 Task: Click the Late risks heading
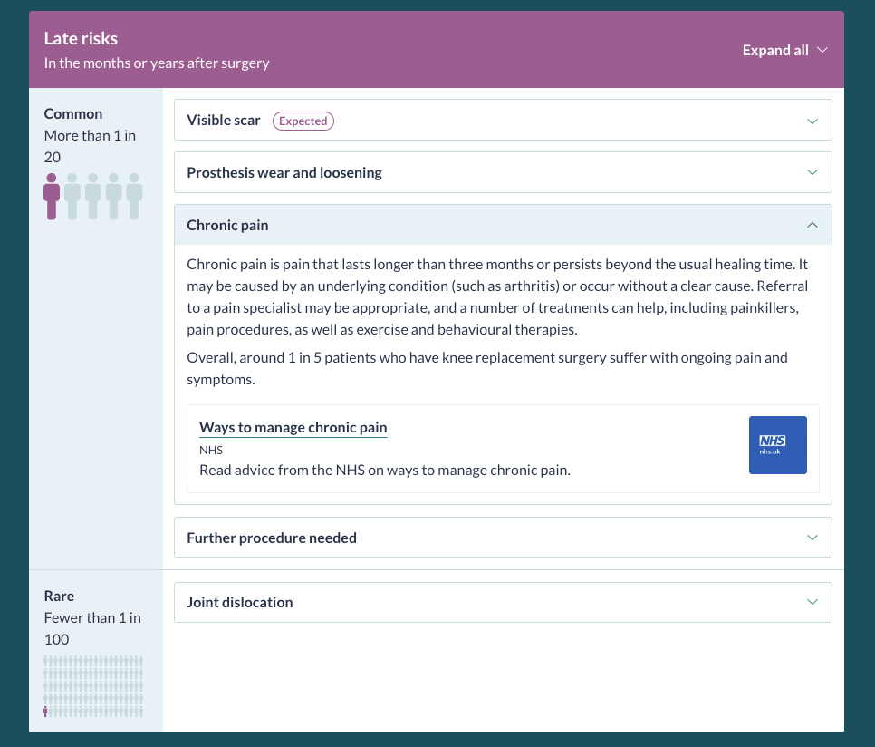tap(81, 39)
